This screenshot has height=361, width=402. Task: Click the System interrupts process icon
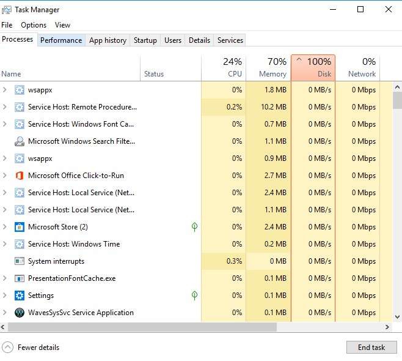20,261
